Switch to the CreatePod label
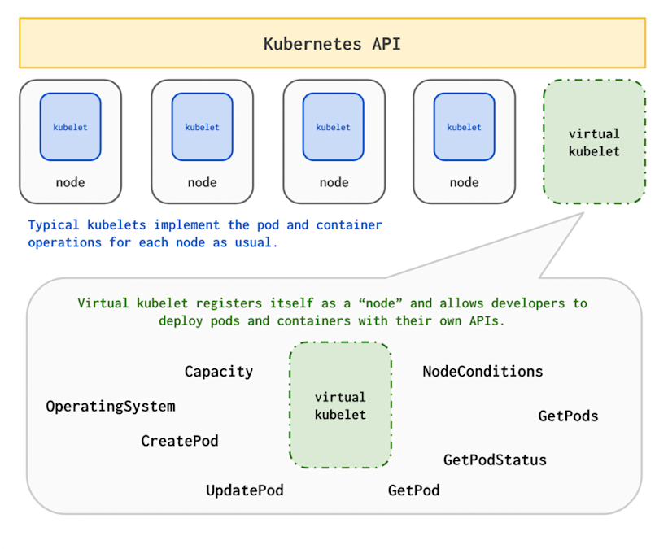 (180, 441)
